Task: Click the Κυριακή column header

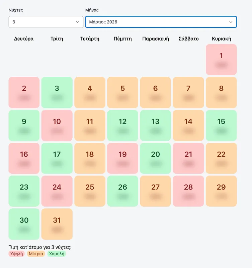Action: pos(221,39)
